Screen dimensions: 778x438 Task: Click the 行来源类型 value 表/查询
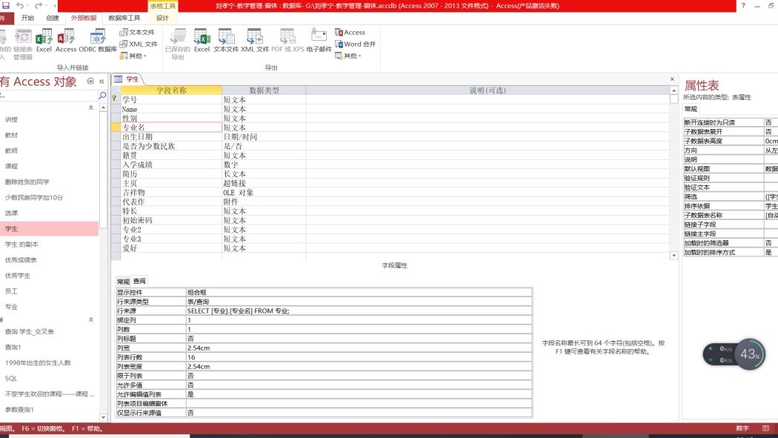pos(359,302)
